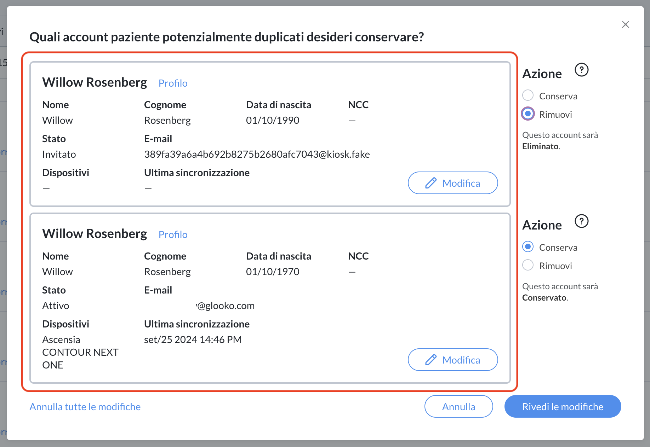Select Conserva for the Invitato account

(528, 95)
